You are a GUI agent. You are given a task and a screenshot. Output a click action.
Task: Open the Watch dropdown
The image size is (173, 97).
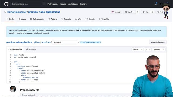(x=129, y=12)
